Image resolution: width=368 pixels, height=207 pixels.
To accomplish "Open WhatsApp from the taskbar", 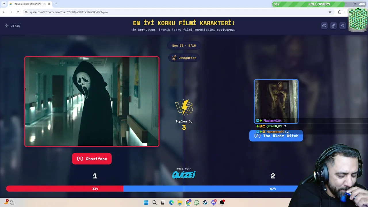I will 197,202.
